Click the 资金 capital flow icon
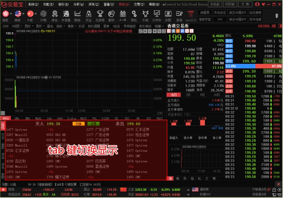 (x=89, y=15)
